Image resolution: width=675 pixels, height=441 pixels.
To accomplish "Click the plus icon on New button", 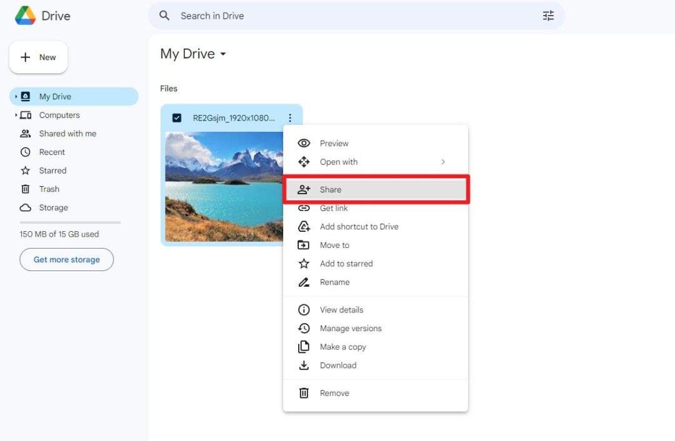I will 26,57.
